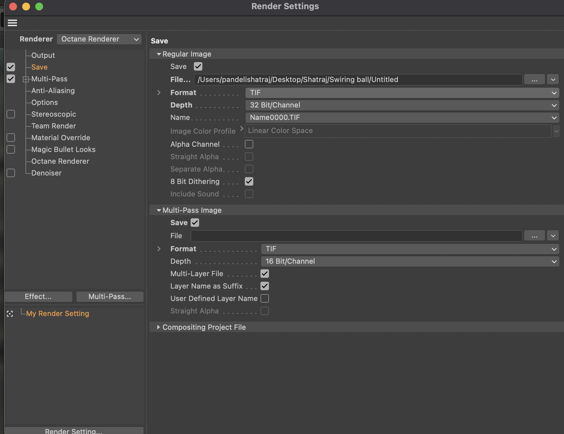
Task: Select Anti-Aliasing in the settings list
Action: tap(53, 91)
